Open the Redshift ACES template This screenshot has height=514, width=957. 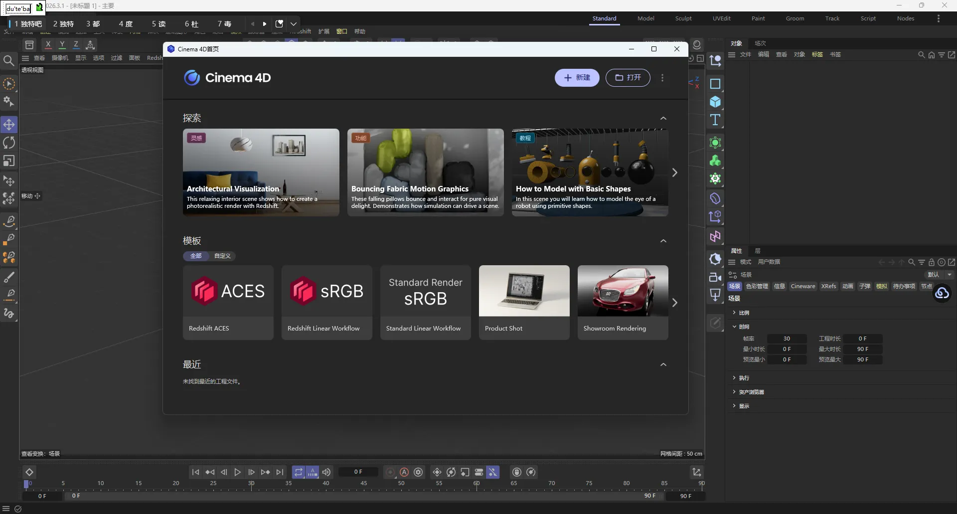(228, 303)
